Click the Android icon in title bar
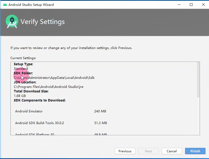The image size is (209, 159). (x=5, y=5)
